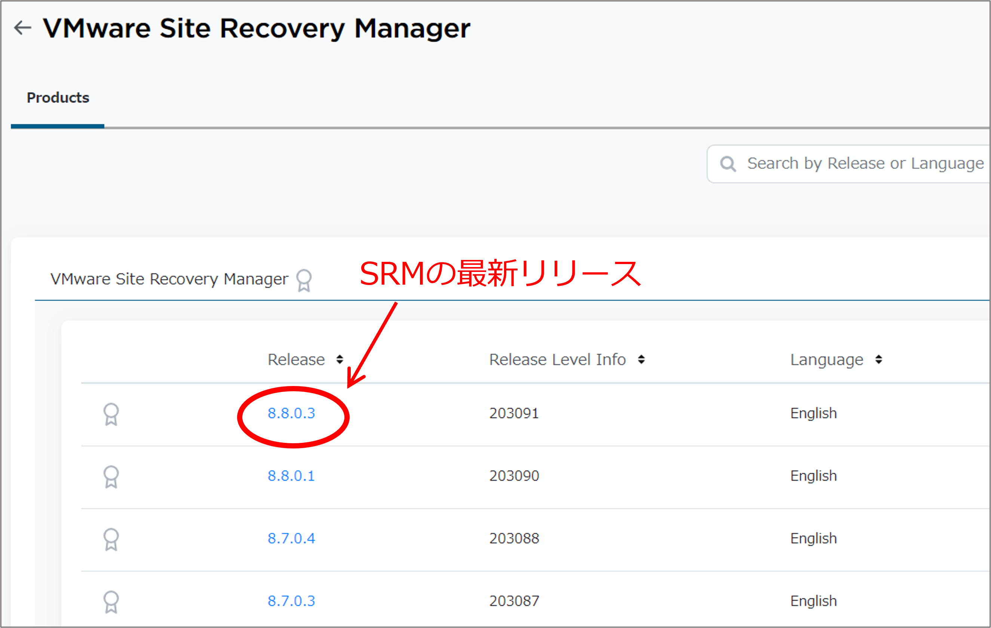Viewport: 991px width, 628px height.
Task: Click the ribbon icon in the 8.7.0.4 row
Action: coord(111,539)
